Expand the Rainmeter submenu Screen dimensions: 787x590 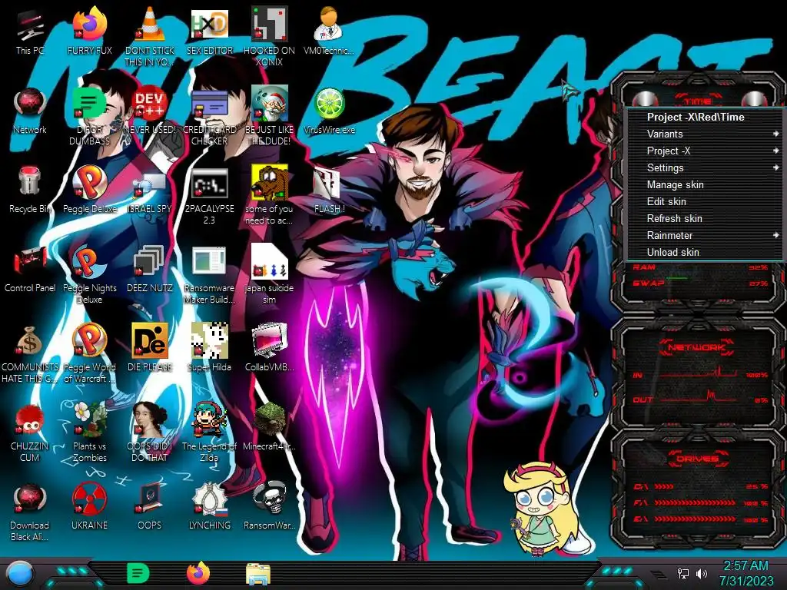(705, 235)
